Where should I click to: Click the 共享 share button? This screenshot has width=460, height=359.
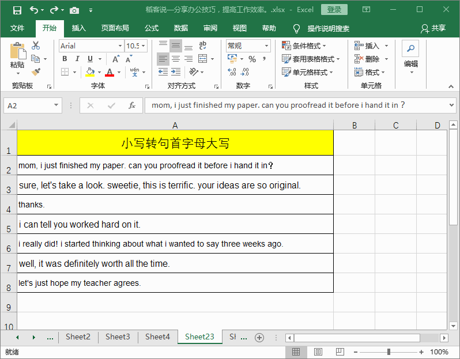(x=433, y=28)
